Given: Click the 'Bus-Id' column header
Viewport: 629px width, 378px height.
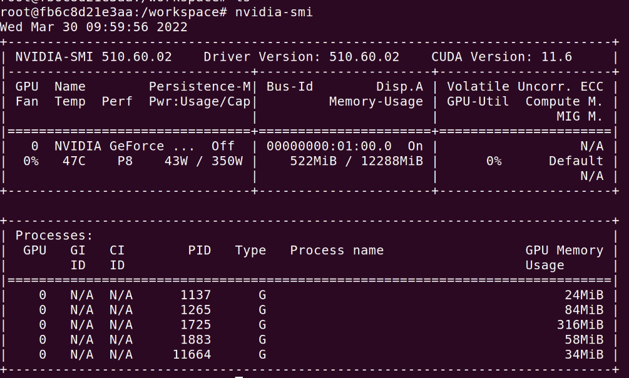Looking at the screenshot, I should (290, 86).
